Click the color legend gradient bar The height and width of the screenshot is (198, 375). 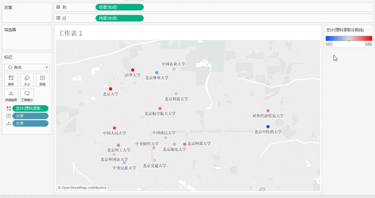[349, 39]
